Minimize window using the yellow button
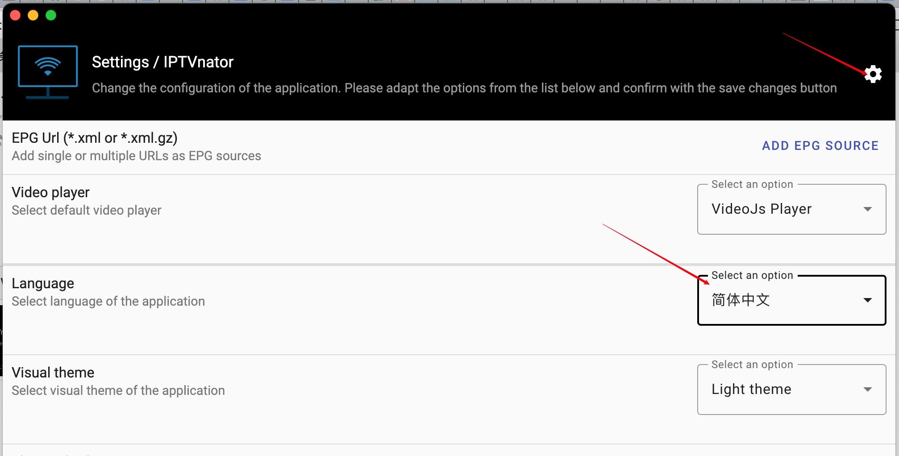Screen dimensions: 899x456 33,15
